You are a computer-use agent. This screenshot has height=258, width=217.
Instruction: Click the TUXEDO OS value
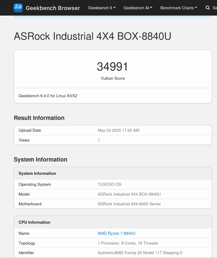pos(109,184)
